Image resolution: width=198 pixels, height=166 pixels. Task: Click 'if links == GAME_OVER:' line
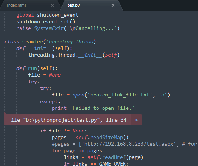point(96,164)
